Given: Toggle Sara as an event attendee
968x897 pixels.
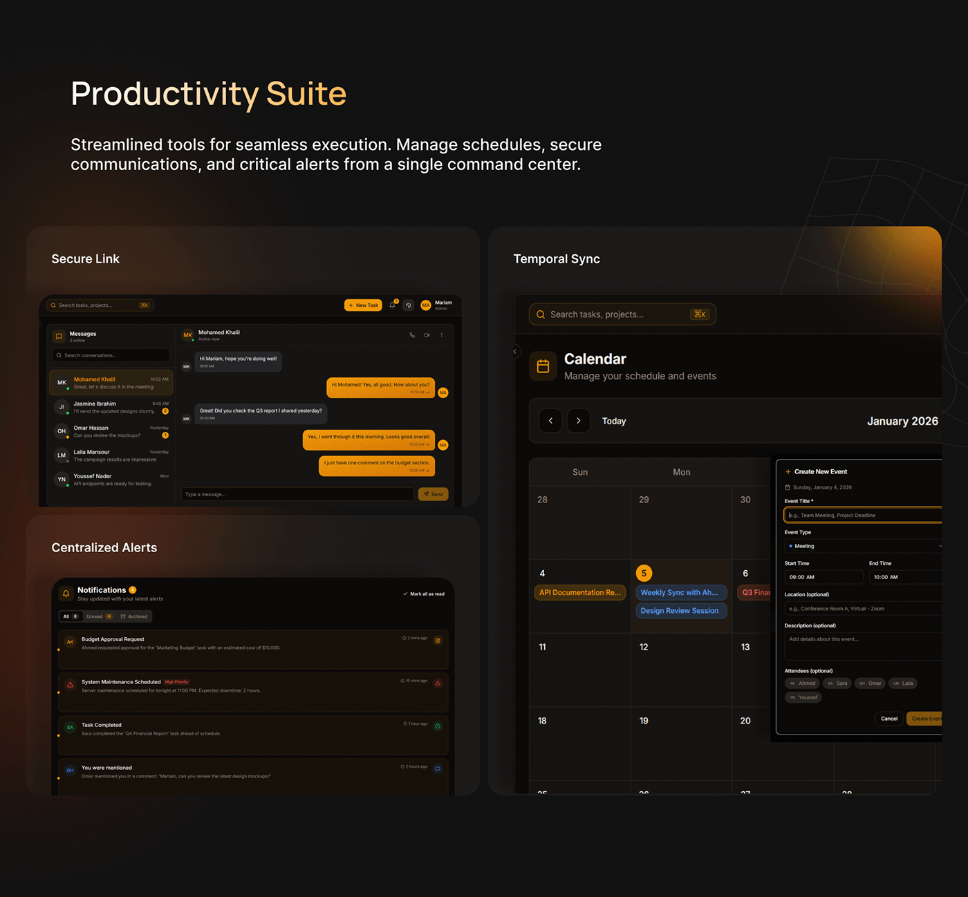Looking at the screenshot, I should pos(837,683).
